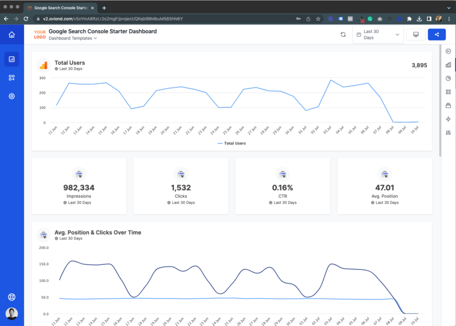
Task: Select the pie chart icon in right toolbar
Action: point(448,78)
